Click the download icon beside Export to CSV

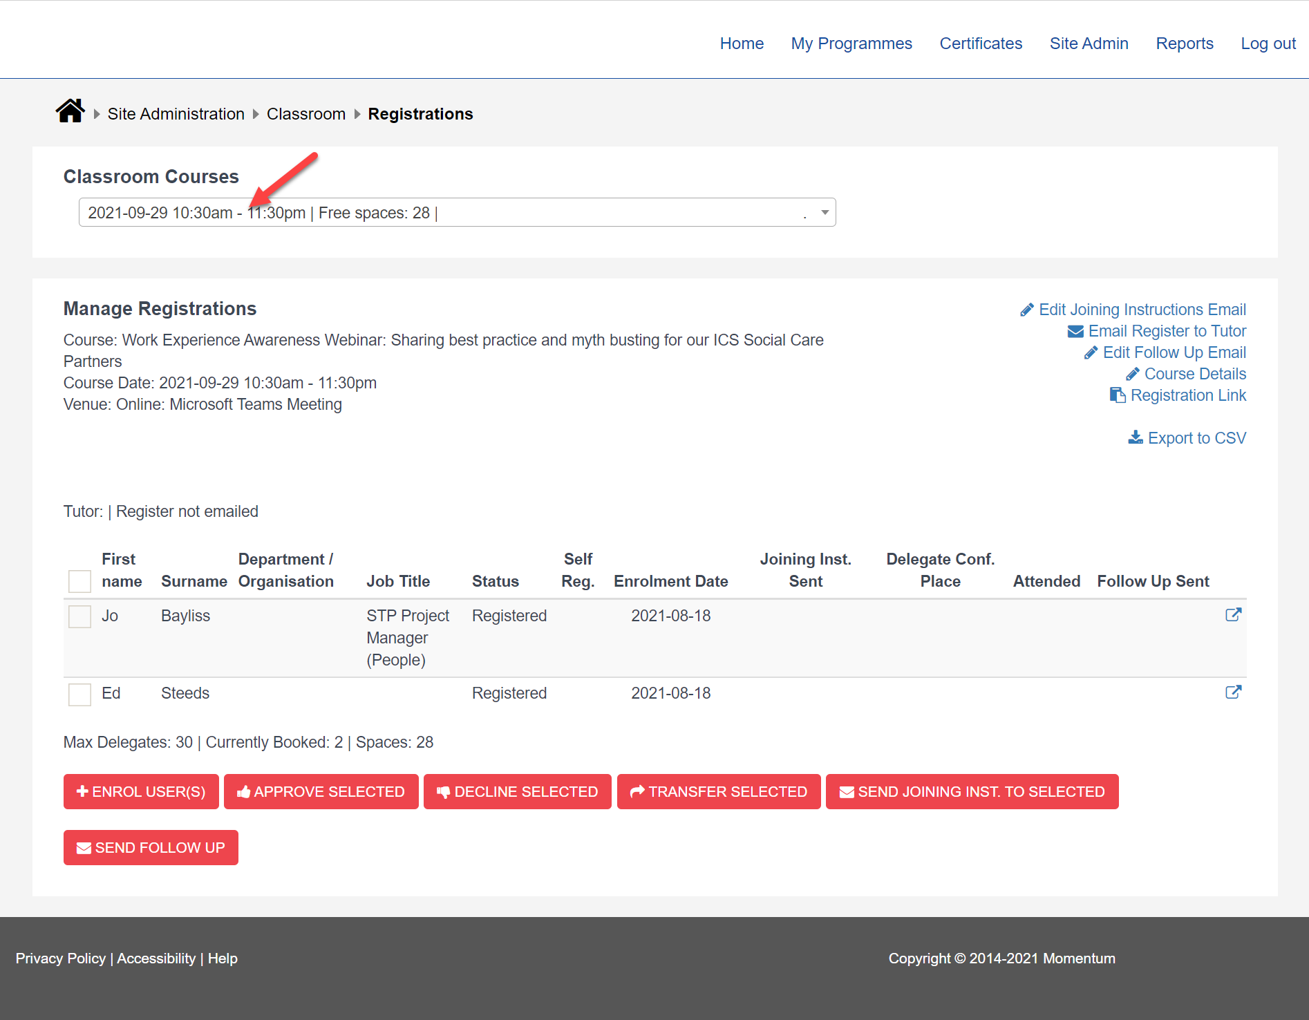point(1136,437)
